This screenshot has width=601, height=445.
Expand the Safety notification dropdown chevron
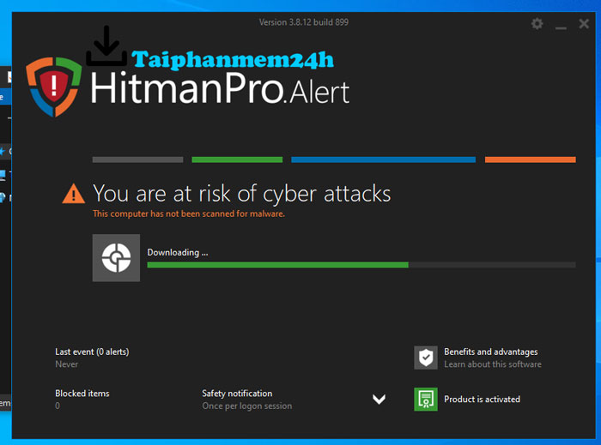379,400
